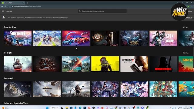Open The Witcher 3 tile
Screen dimensions: 194x109
point(18,64)
